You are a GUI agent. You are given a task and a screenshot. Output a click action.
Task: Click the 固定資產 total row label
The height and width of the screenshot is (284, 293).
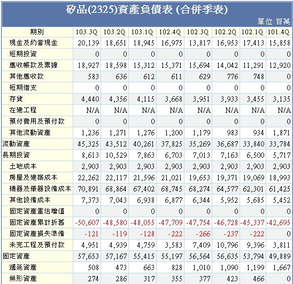(x=16, y=256)
